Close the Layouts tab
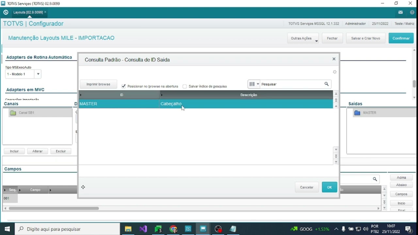Image resolution: width=418 pixels, height=235 pixels. tap(45, 12)
